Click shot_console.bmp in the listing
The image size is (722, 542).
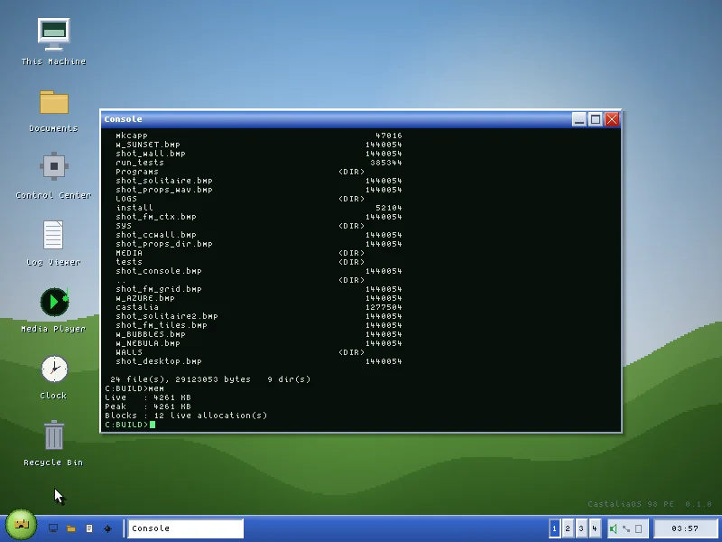tap(159, 271)
